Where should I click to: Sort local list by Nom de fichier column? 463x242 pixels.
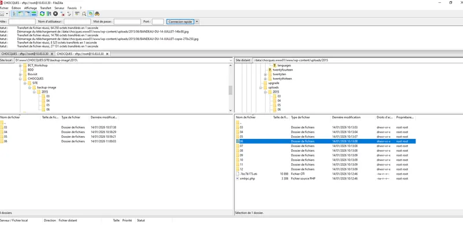click(x=20, y=118)
